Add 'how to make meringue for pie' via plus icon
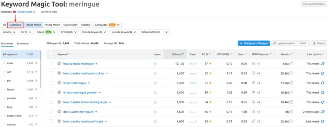The height and width of the screenshot is (127, 328). pos(59,121)
